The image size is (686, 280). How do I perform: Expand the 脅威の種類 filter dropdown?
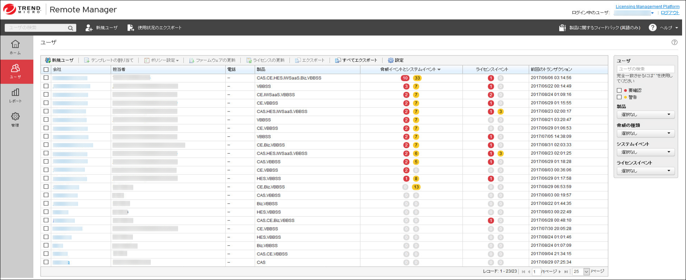pos(645,133)
